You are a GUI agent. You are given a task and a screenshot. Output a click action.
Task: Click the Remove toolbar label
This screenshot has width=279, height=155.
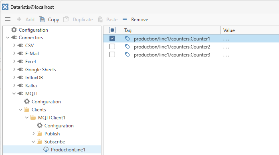coord(139,19)
